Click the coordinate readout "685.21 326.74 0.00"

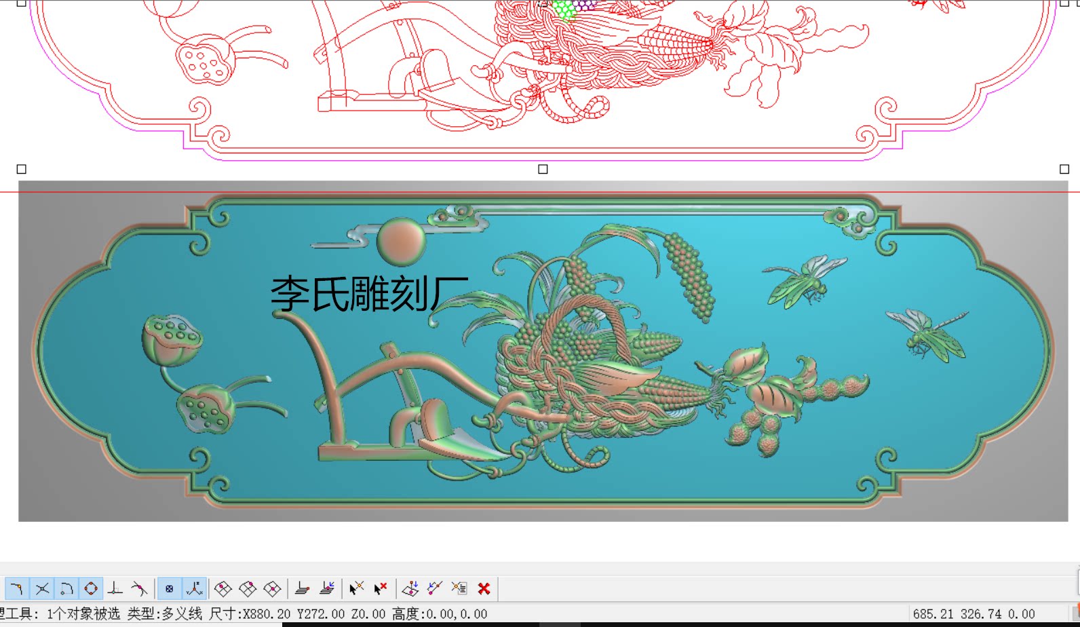pyautogui.click(x=973, y=614)
